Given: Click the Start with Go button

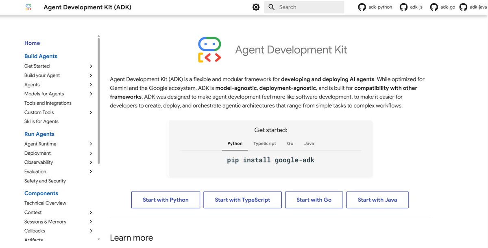Looking at the screenshot, I should tap(314, 200).
